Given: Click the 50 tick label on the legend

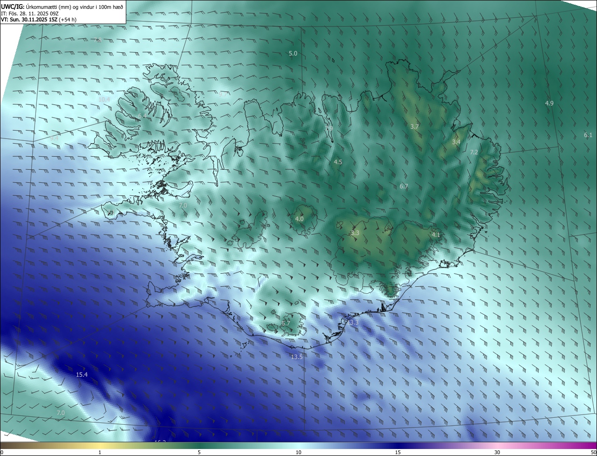Looking at the screenshot, I should point(593,452).
